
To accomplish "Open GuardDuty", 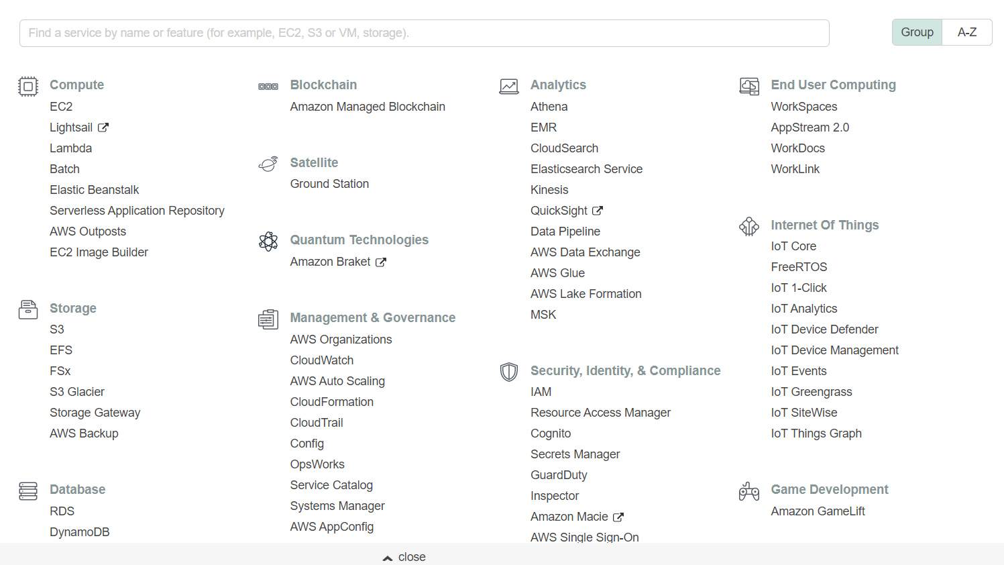I will pos(559,475).
